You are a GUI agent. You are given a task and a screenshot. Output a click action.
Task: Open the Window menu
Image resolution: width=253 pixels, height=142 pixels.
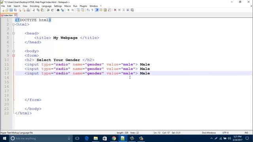click(x=94, y=6)
